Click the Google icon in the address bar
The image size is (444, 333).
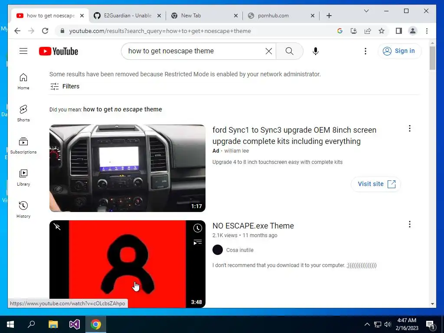[340, 31]
